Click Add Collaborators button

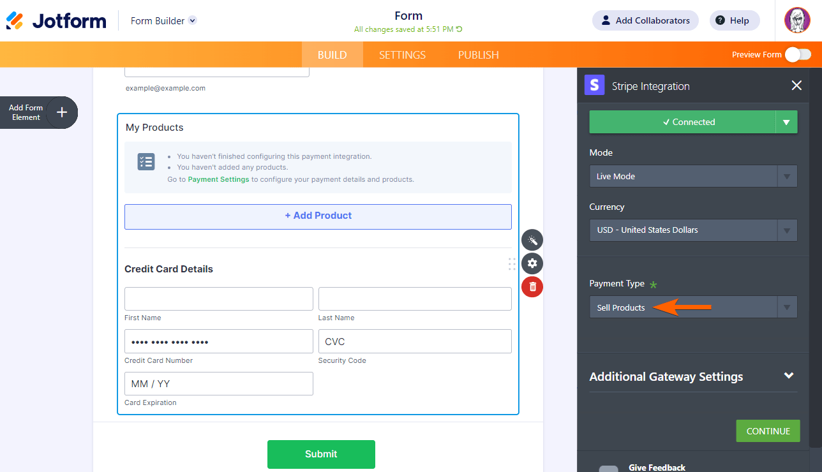(x=645, y=20)
